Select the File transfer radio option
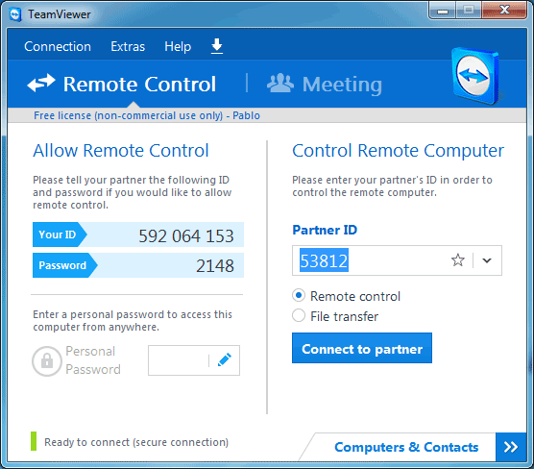534x469 pixels. (299, 315)
